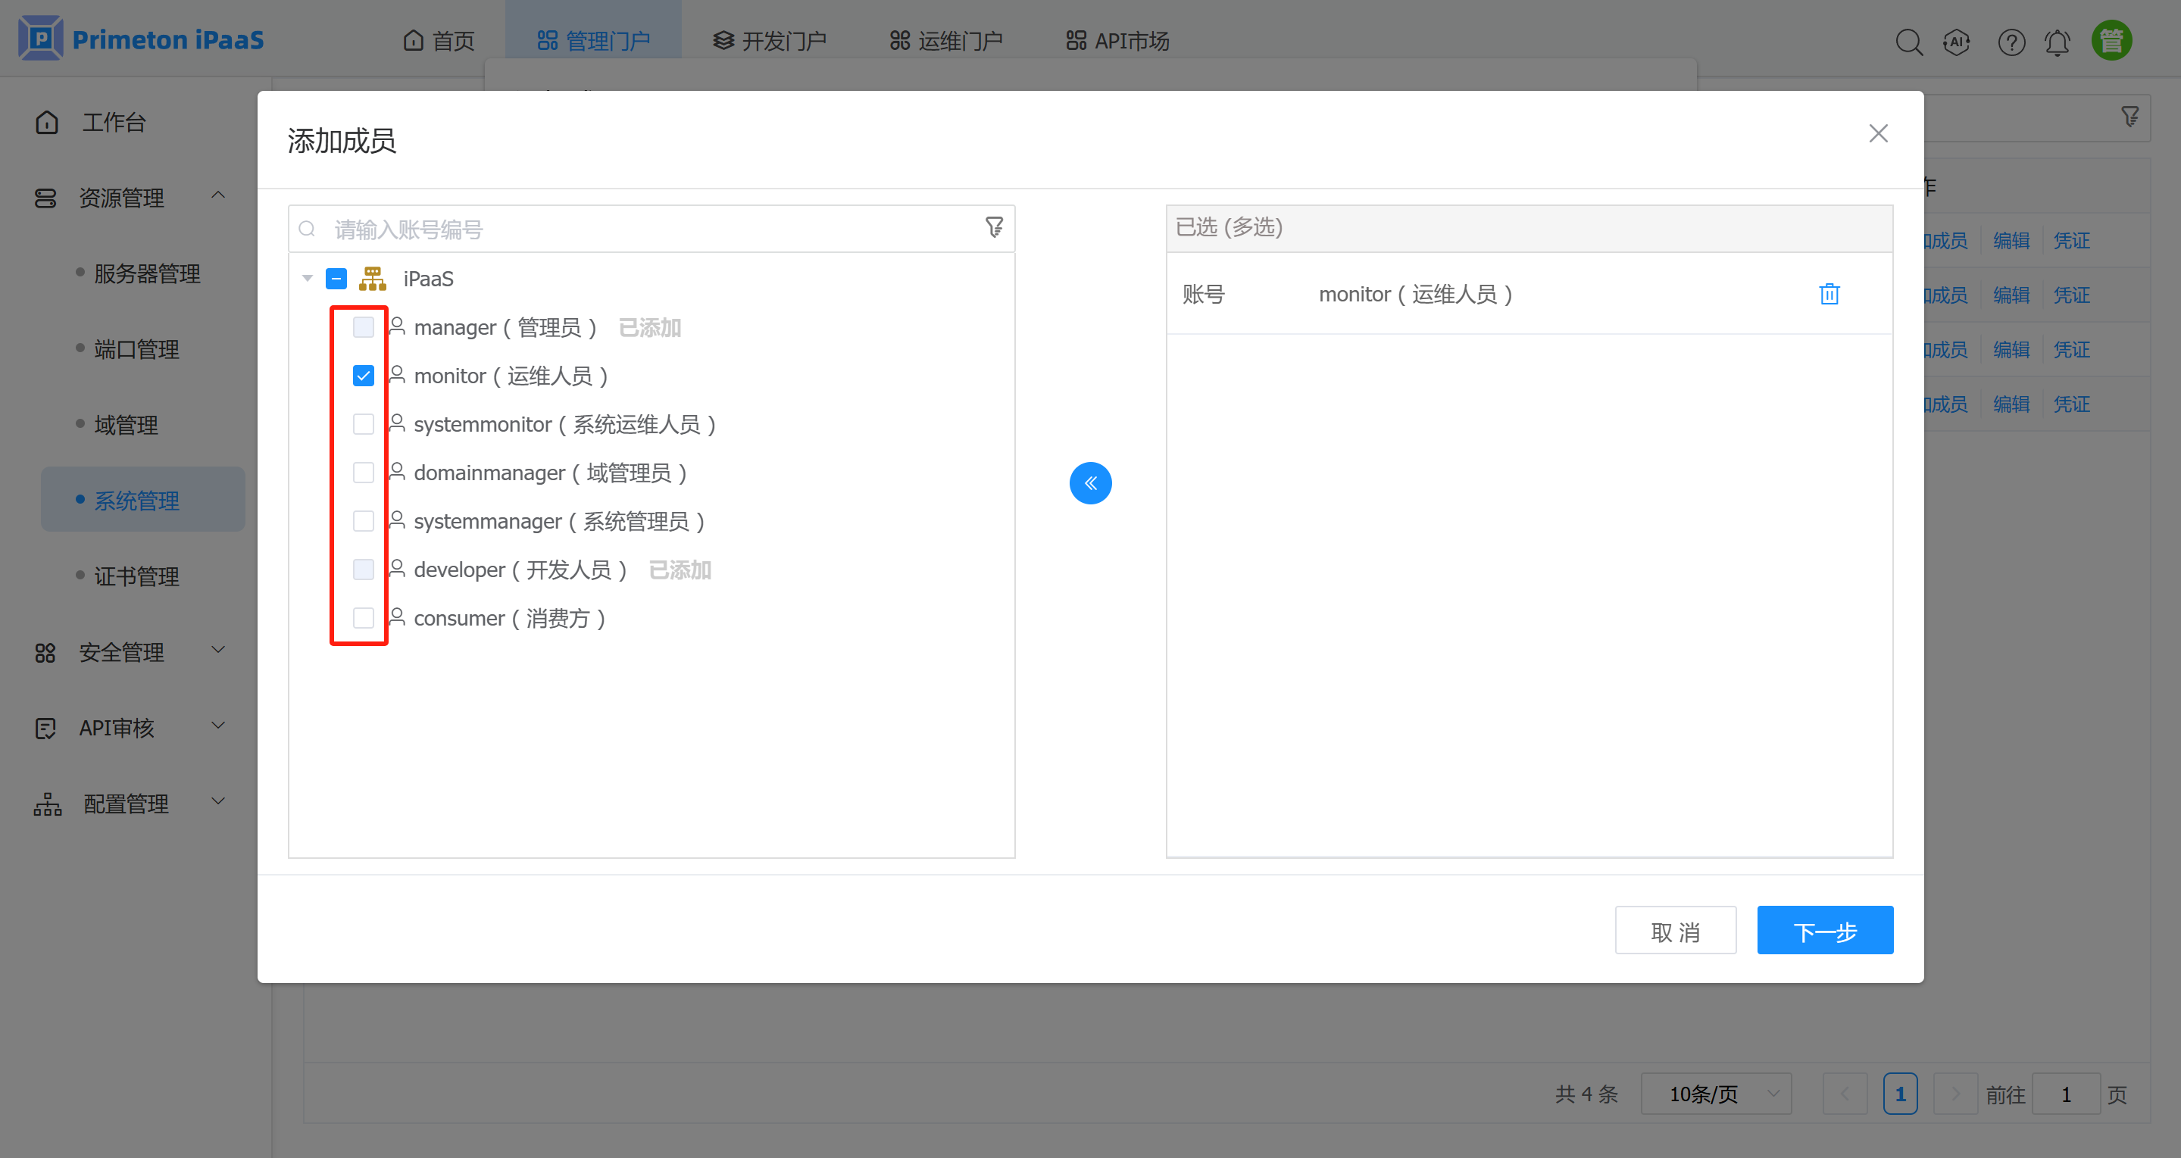The width and height of the screenshot is (2181, 1158).
Task: Open the notifications bell
Action: [x=2058, y=42]
